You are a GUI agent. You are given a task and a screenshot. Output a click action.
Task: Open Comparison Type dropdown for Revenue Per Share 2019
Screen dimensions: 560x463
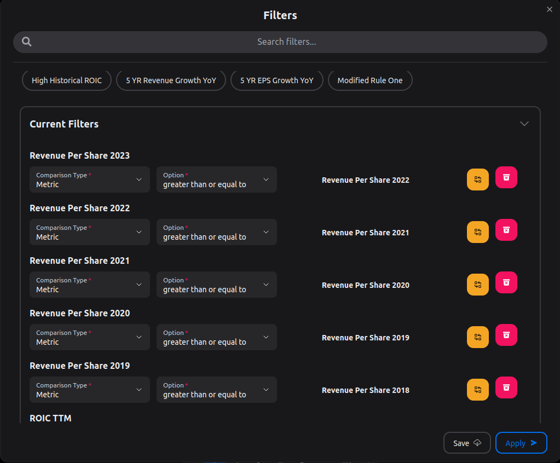90,390
